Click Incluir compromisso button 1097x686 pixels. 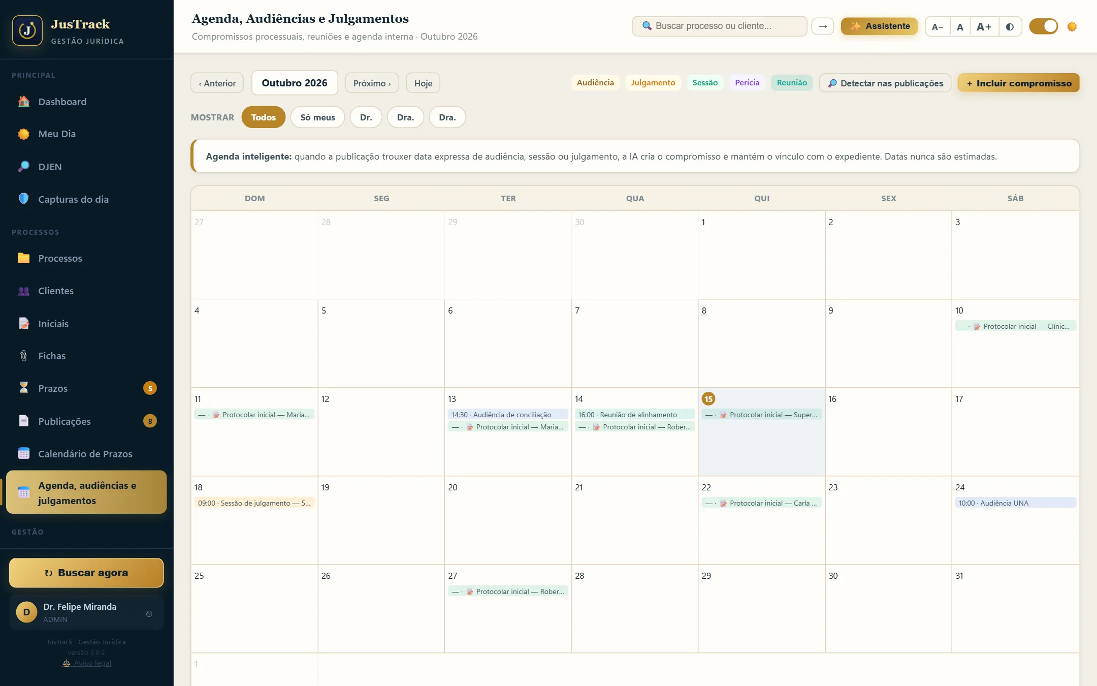click(x=1019, y=83)
